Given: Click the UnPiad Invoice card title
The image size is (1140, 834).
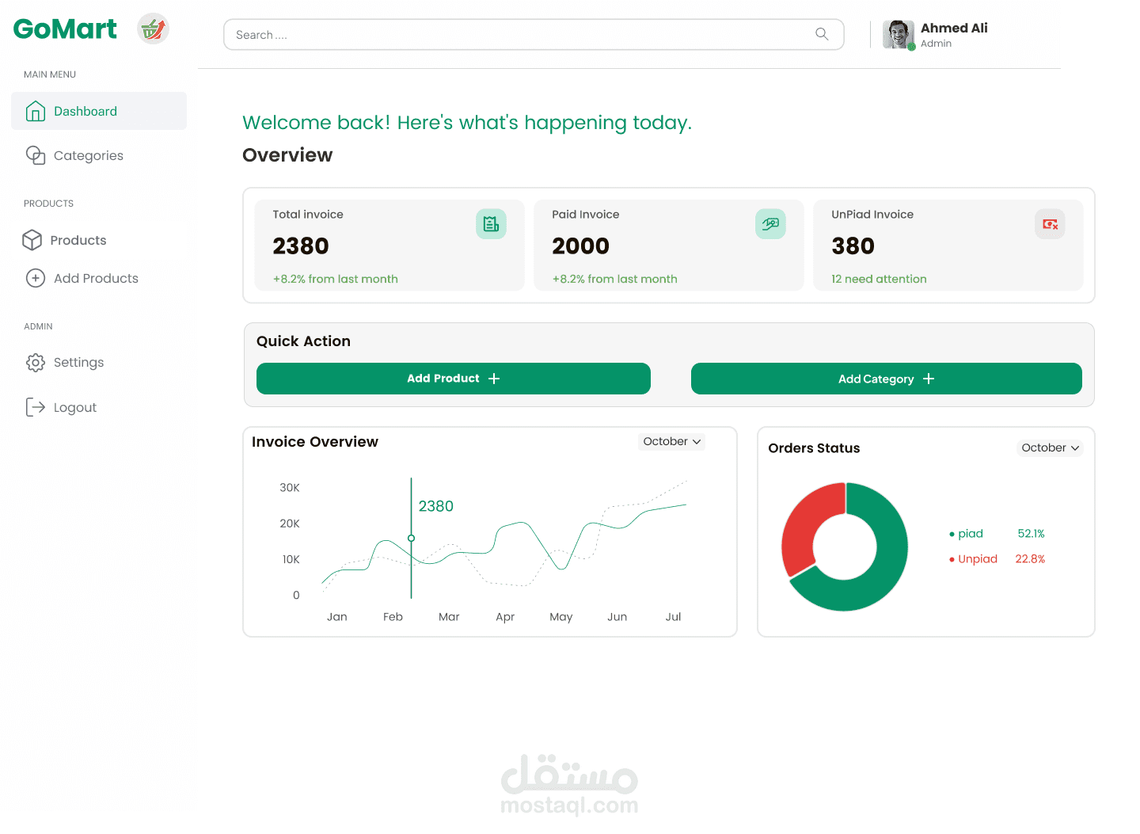Looking at the screenshot, I should [872, 215].
